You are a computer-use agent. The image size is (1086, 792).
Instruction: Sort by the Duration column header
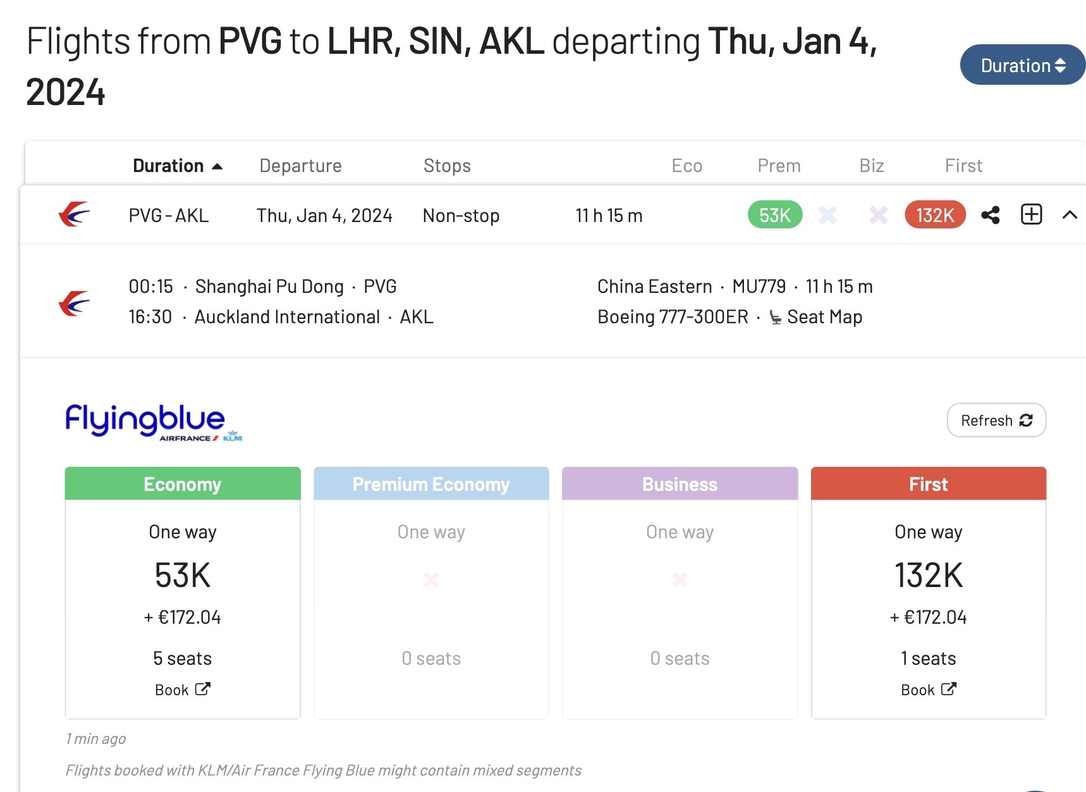tap(177, 166)
